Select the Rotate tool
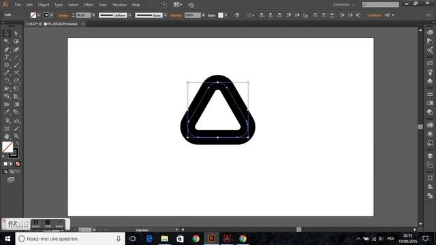Screen dimensions: 436x245 tap(7, 81)
